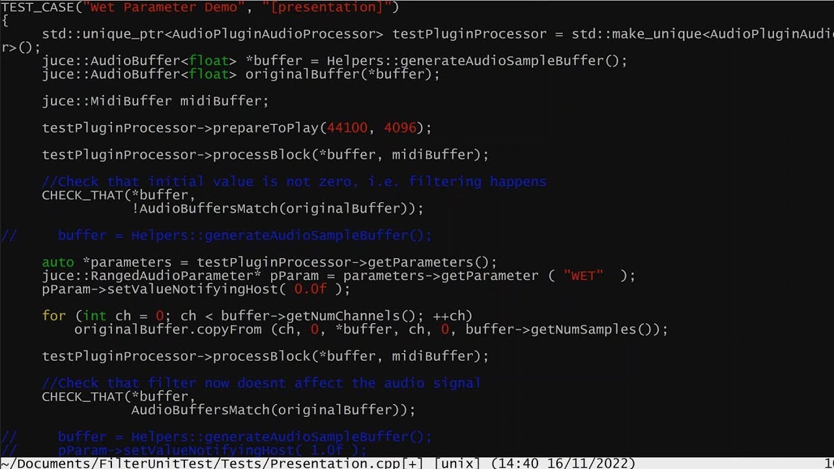The height and width of the screenshot is (469, 834).
Task: Click the for loop header with getNumChannels()
Action: click(x=257, y=316)
